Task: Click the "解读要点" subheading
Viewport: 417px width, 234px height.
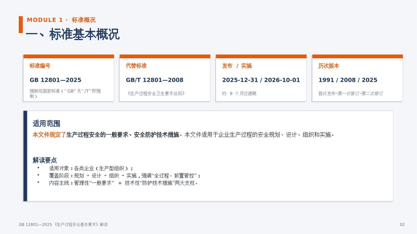Action: pyautogui.click(x=45, y=160)
